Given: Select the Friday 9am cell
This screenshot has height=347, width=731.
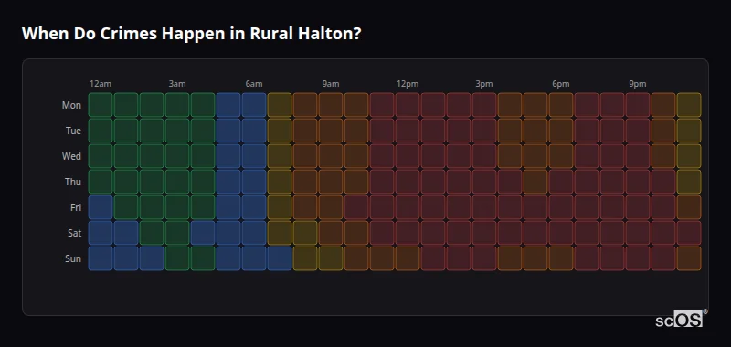Looking at the screenshot, I should [331, 207].
